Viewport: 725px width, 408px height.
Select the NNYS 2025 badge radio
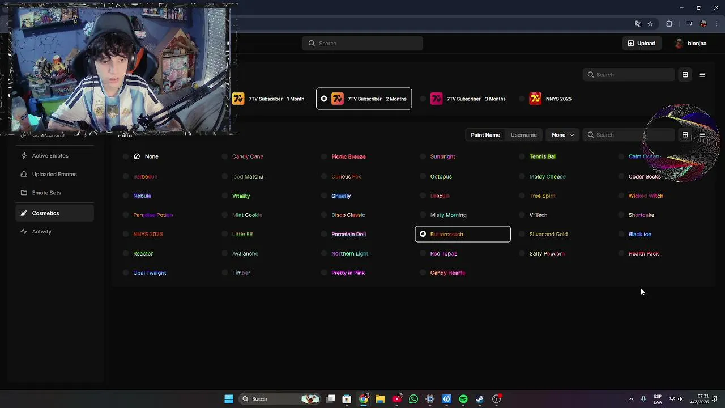coord(522,99)
